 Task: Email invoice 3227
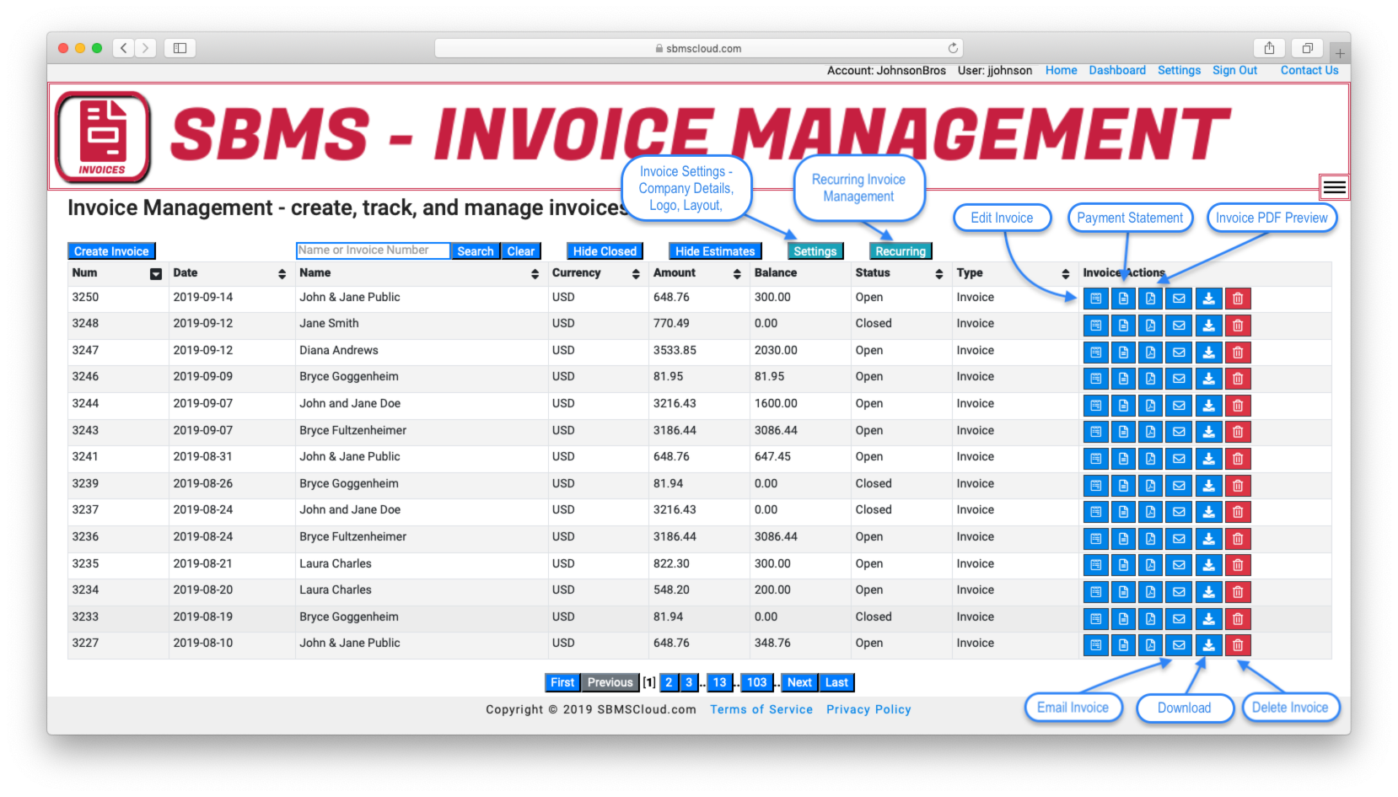(x=1179, y=645)
